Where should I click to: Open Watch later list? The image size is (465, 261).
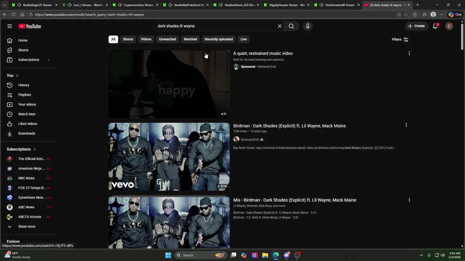click(x=29, y=114)
